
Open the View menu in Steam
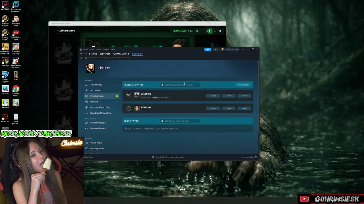tap(92, 50)
